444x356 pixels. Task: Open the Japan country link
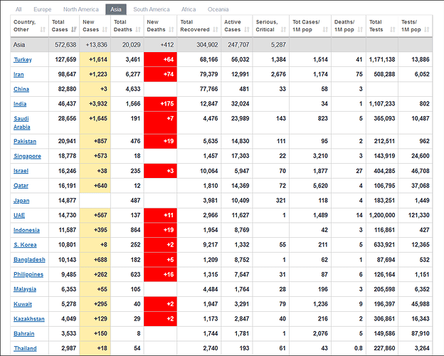click(21, 200)
